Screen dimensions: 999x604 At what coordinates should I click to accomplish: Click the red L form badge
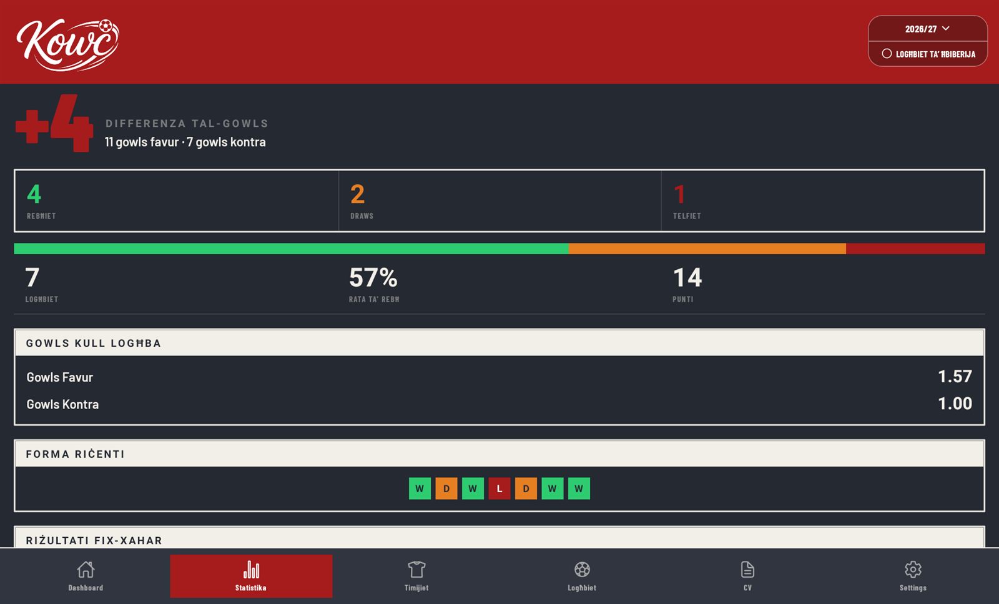[x=499, y=488]
